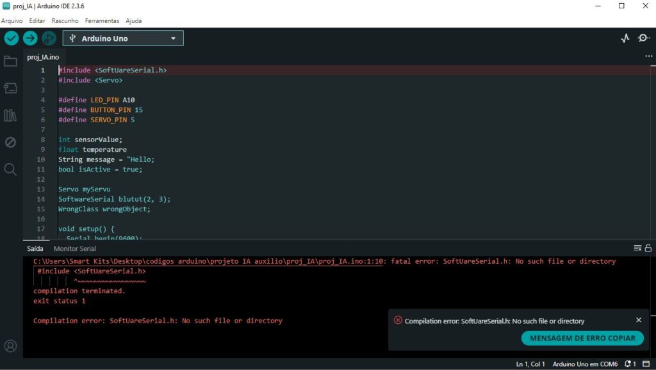
Task: Switch to the Monitor Serial tab
Action: click(75, 248)
